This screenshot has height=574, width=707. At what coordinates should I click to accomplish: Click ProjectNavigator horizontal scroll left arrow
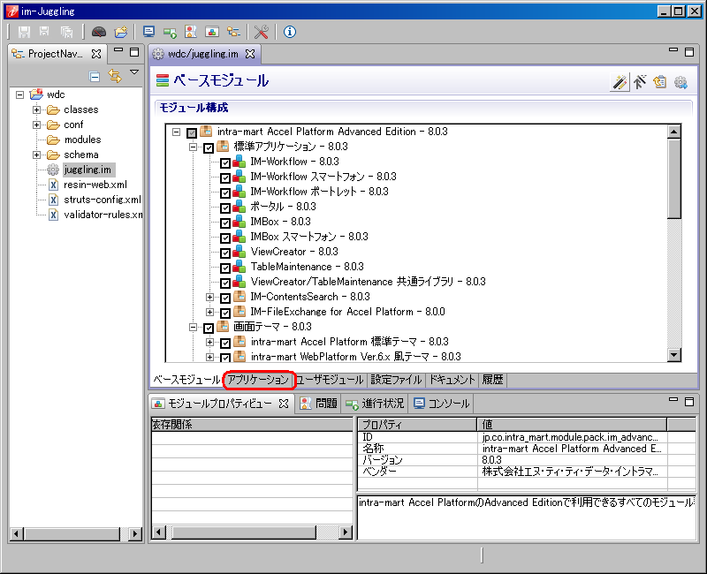[x=17, y=534]
